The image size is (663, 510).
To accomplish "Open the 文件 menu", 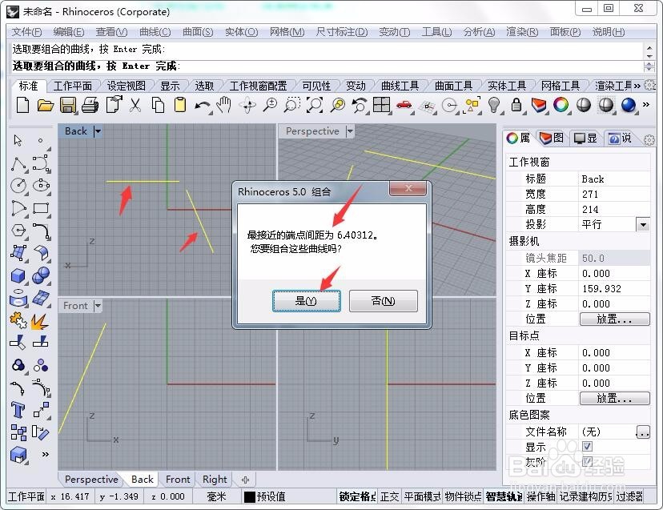I will tap(26, 32).
